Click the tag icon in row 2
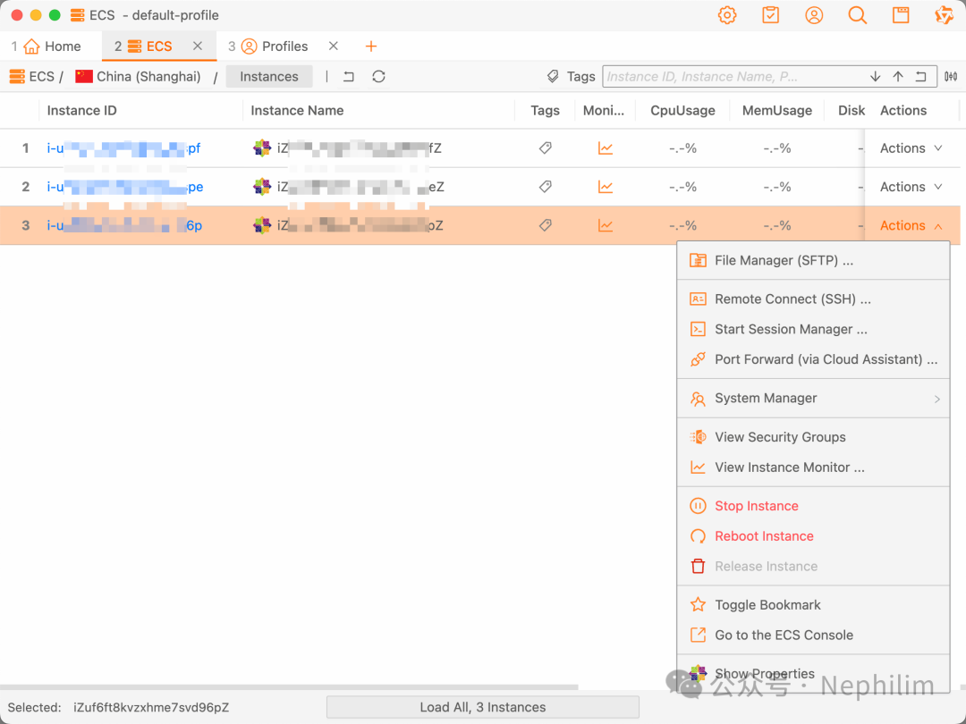The image size is (966, 724). (x=546, y=187)
